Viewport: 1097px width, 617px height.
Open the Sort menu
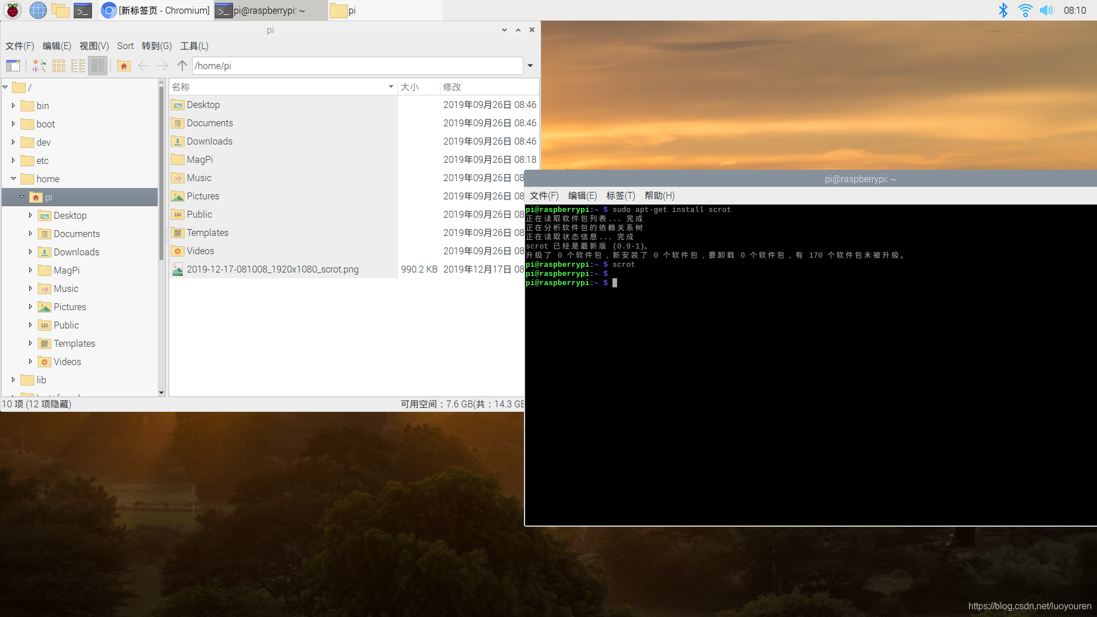click(125, 46)
